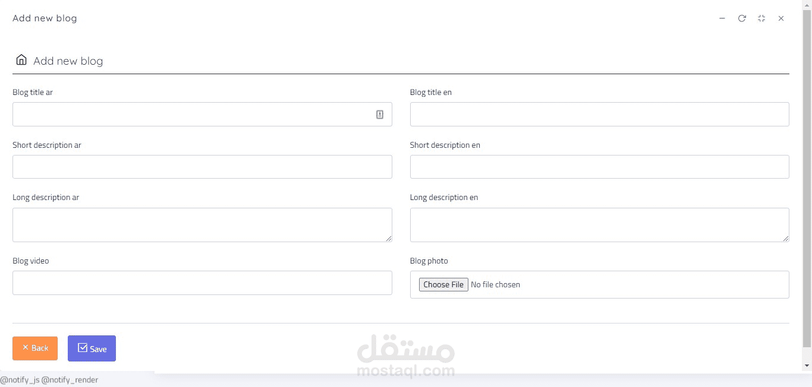Select the Short description en input
812x387 pixels.
(x=599, y=167)
